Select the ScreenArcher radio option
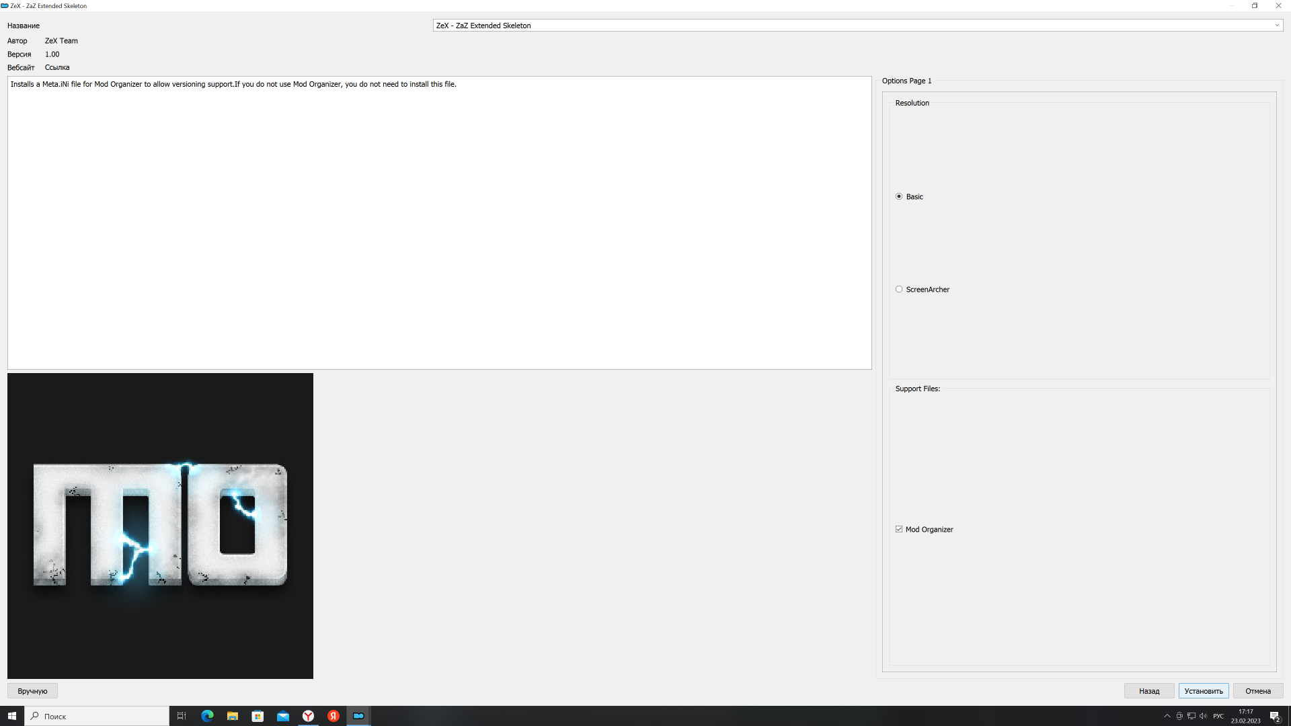The image size is (1291, 726). click(x=899, y=289)
